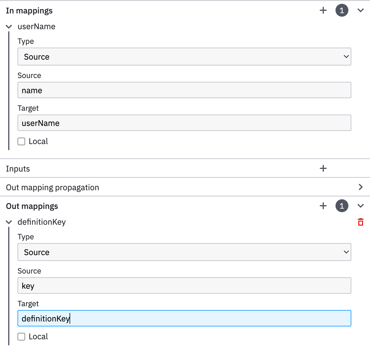Delete the definitionKey out mapping
This screenshot has height=353, width=370.
point(361,222)
